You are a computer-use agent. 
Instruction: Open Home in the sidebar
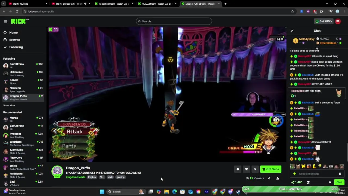click(x=13, y=32)
